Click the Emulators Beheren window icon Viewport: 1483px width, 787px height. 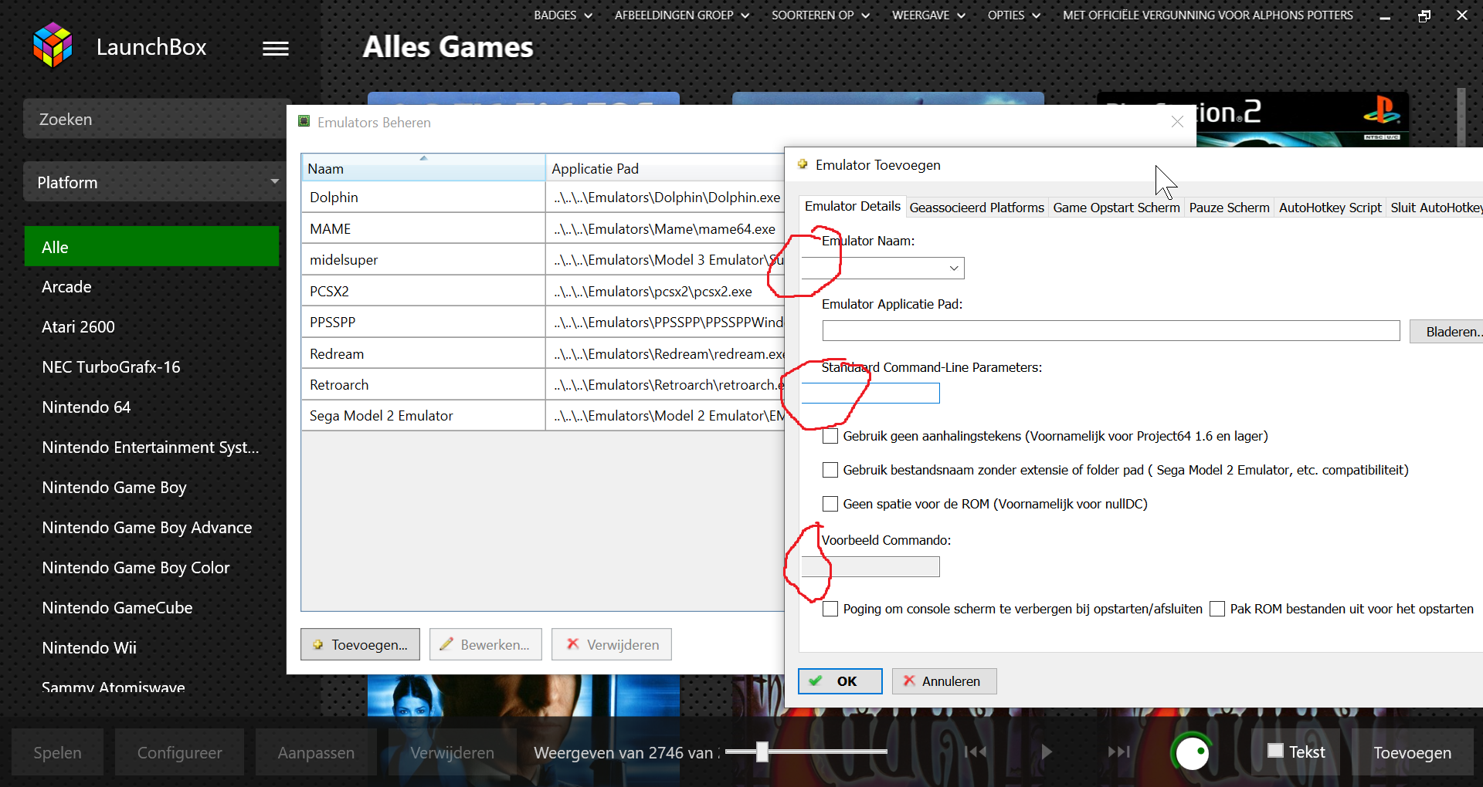tap(304, 122)
